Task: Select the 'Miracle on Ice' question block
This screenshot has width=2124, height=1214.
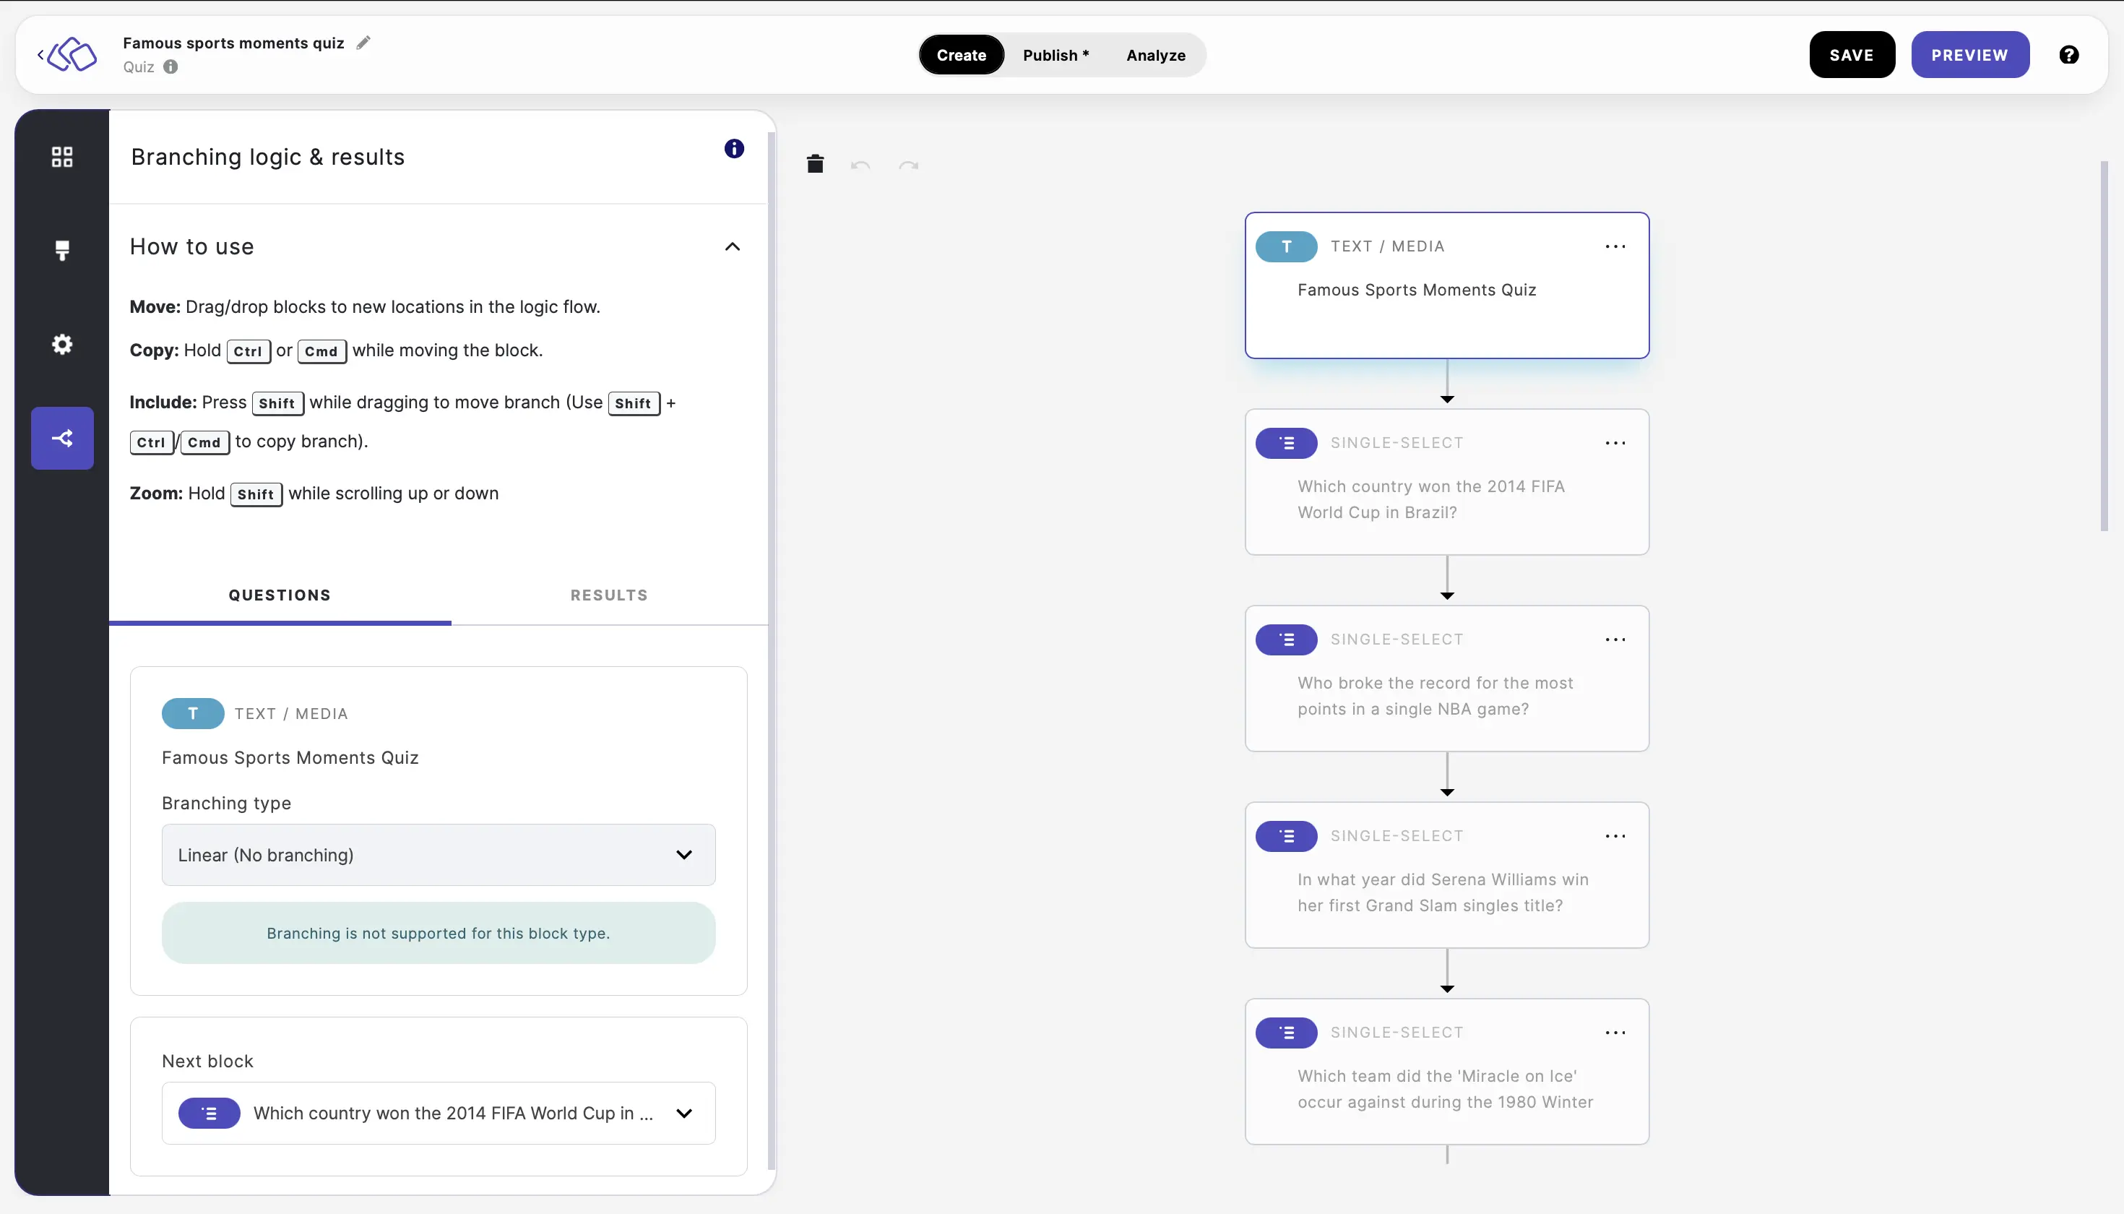Action: [1446, 1072]
